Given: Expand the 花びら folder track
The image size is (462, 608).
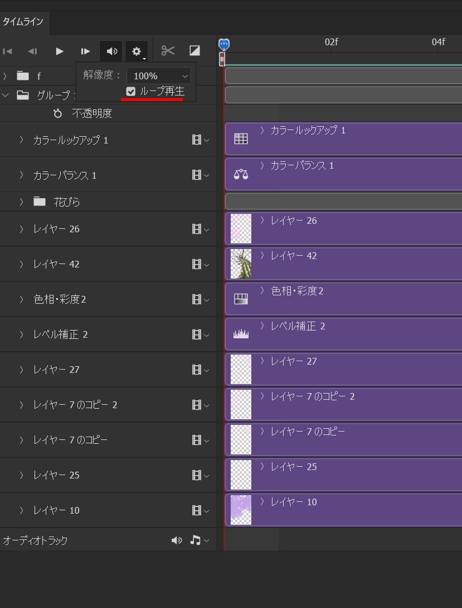Looking at the screenshot, I should click(x=21, y=202).
